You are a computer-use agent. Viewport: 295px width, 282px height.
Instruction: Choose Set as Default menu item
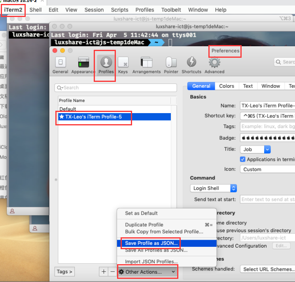click(166, 213)
